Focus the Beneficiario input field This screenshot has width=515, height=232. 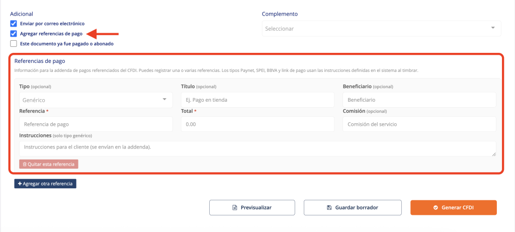pos(419,100)
